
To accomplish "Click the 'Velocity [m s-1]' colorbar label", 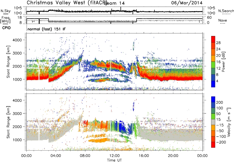I will [229, 122].
